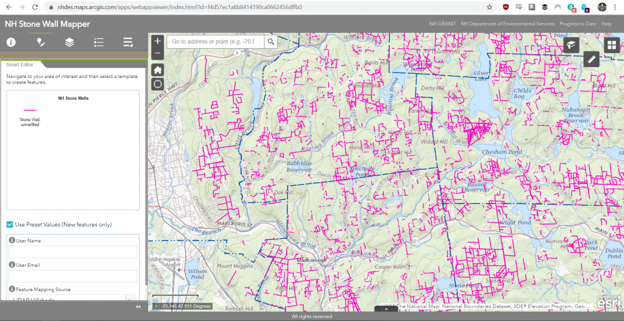Open the Layer List widget

tap(69, 42)
